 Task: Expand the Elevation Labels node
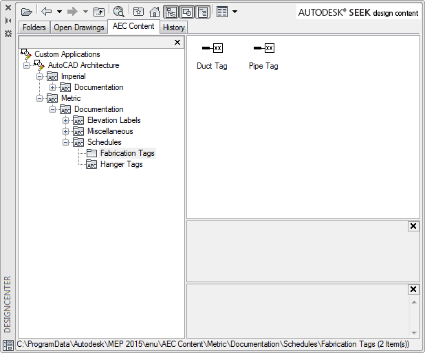pyautogui.click(x=65, y=120)
